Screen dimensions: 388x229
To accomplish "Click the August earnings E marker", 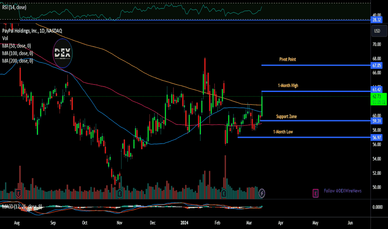I will click(18, 193).
